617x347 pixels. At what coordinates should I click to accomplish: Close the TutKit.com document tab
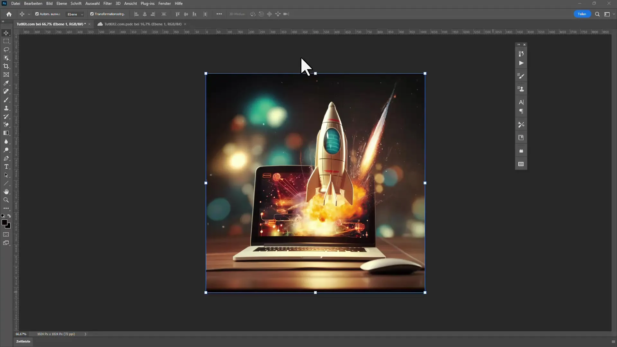tap(89, 24)
